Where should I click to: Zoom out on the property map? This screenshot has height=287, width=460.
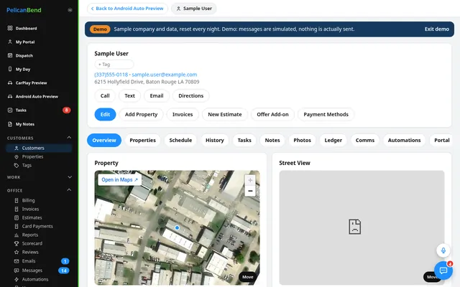pyautogui.click(x=250, y=191)
